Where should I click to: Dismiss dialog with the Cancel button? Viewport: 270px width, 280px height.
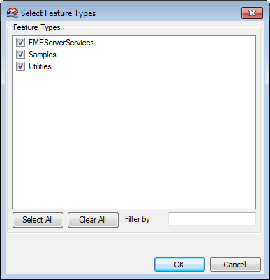pyautogui.click(x=235, y=265)
